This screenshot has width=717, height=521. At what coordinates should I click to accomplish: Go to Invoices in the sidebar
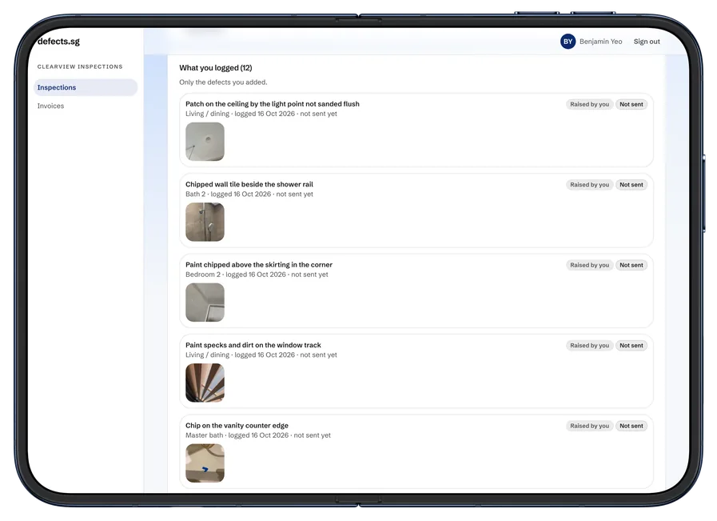click(x=50, y=106)
